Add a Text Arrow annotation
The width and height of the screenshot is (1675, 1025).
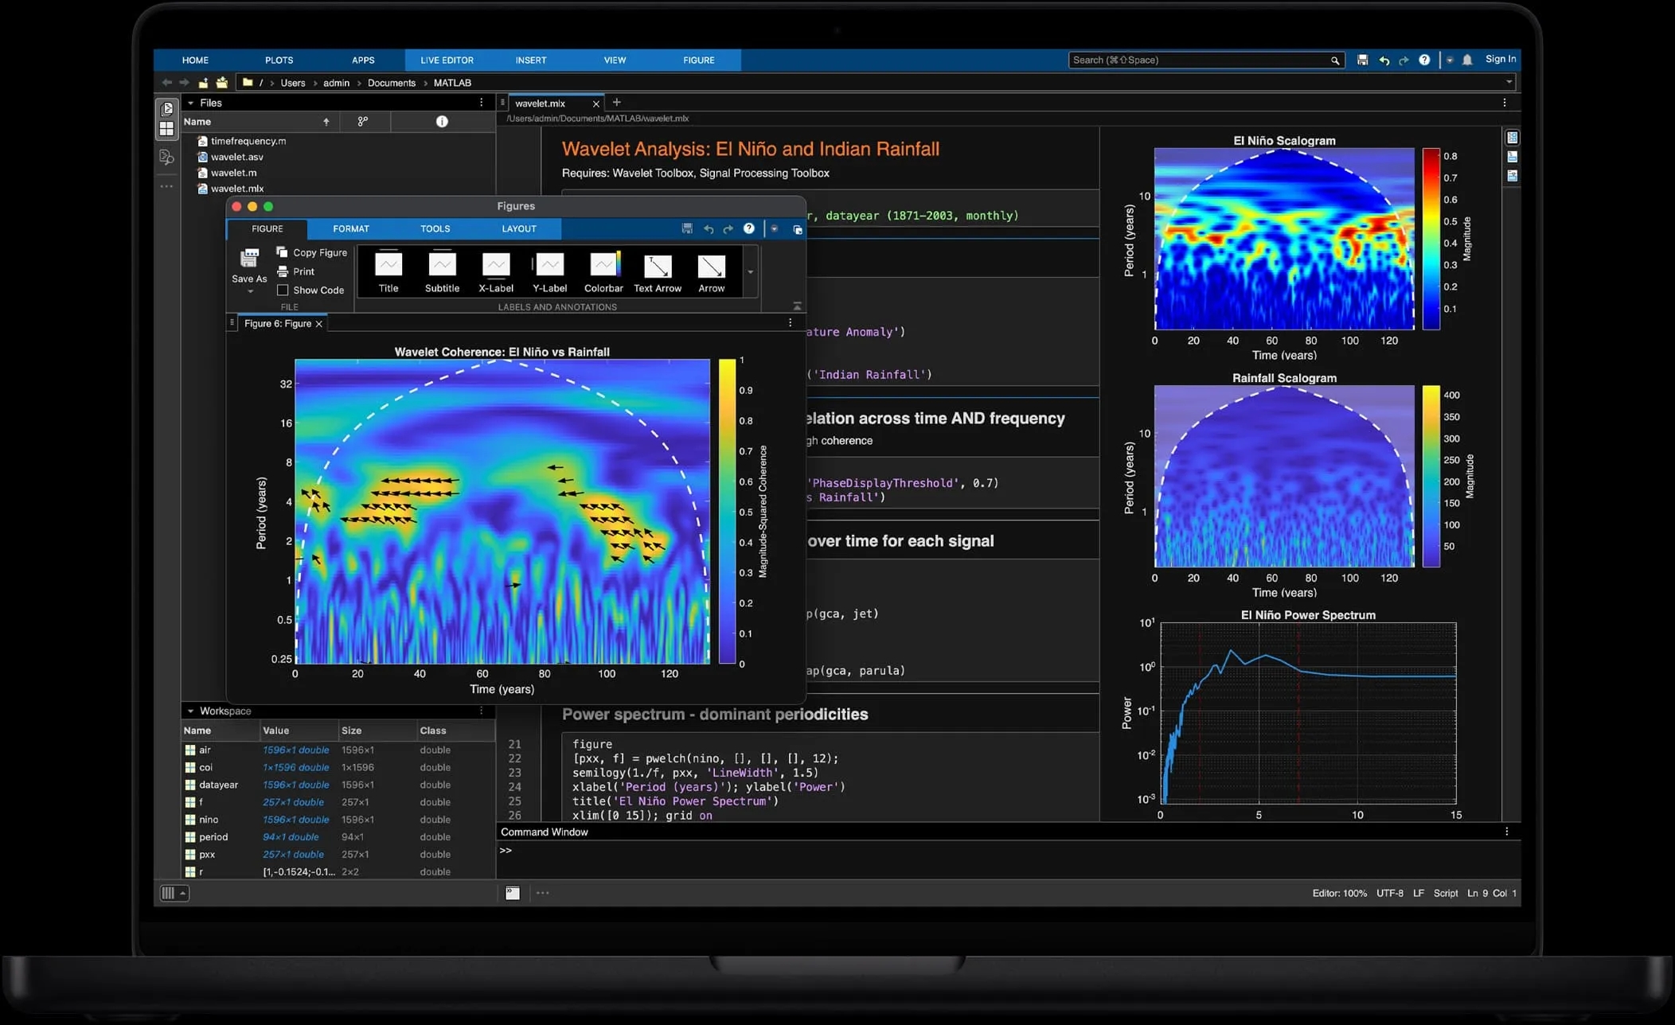[657, 271]
